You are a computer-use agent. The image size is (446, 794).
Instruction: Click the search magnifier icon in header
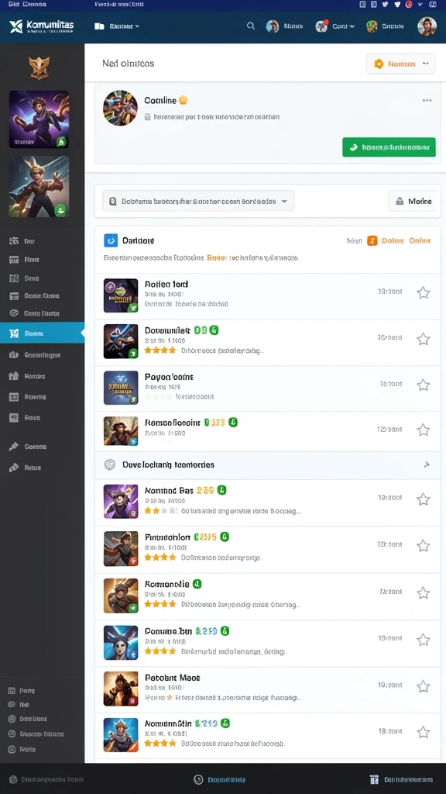(250, 26)
